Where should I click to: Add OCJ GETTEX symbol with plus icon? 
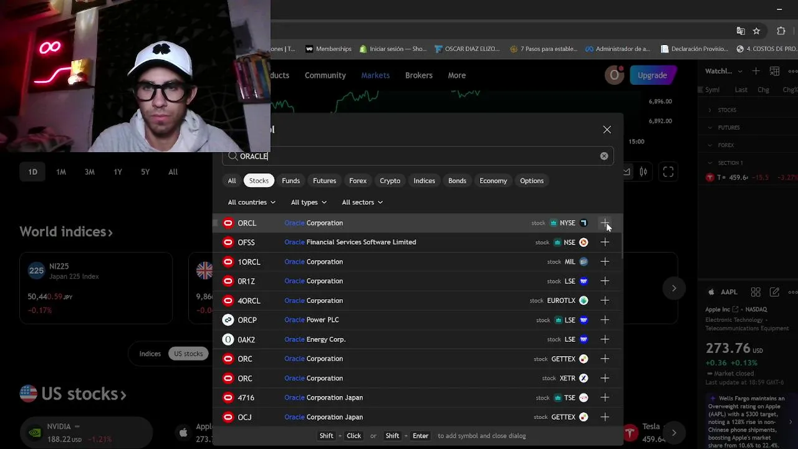(x=605, y=417)
